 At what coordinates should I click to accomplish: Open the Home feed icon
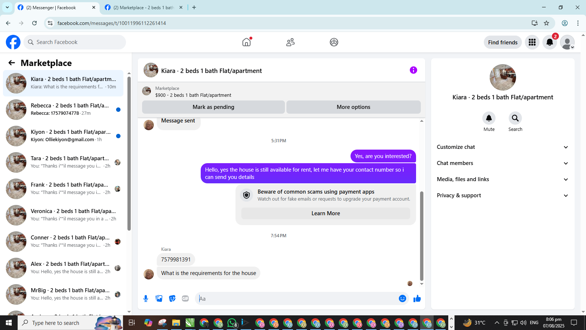[x=246, y=42]
